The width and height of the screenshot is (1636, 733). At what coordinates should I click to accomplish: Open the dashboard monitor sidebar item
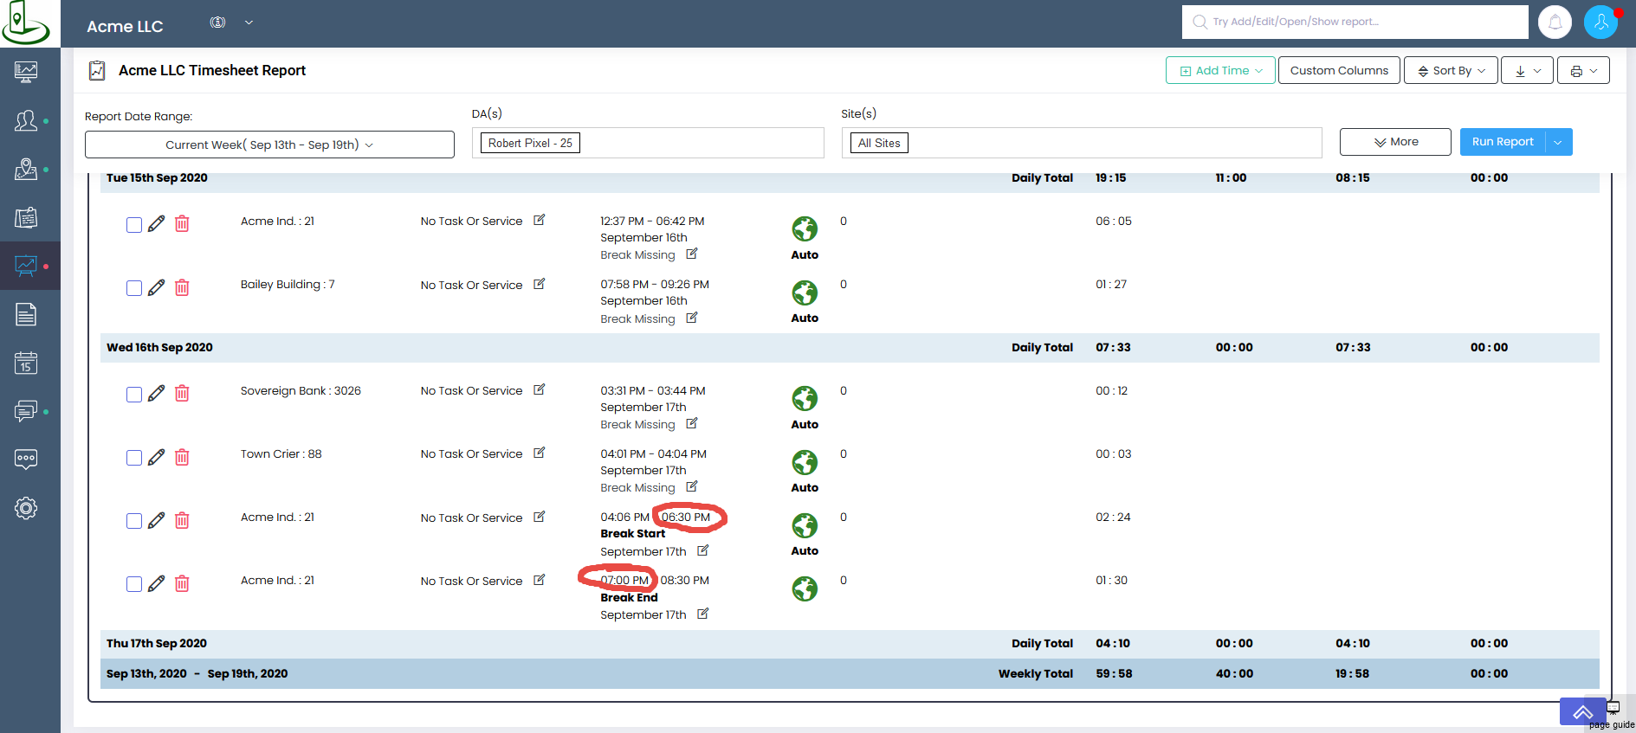point(26,72)
